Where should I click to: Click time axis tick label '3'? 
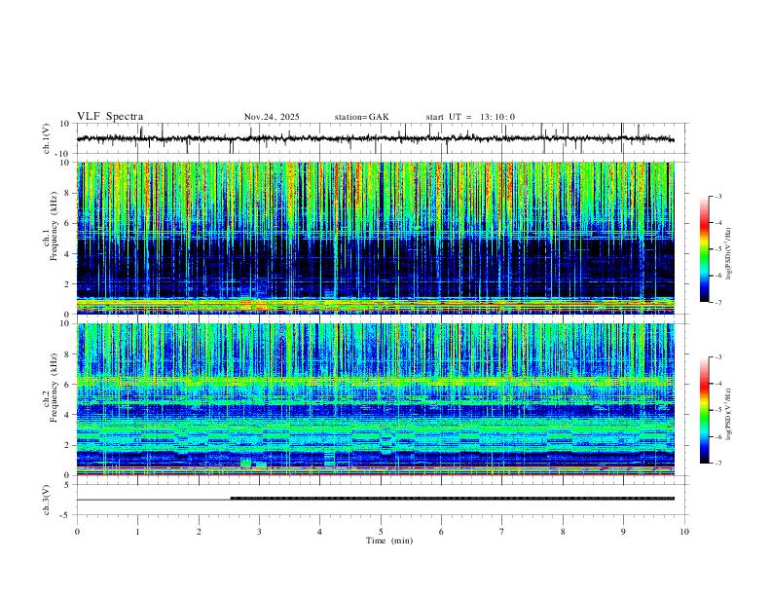[x=259, y=532]
